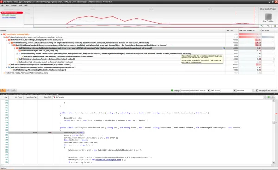Sort source pane by Hit Count column

pyautogui.click(x=16, y=97)
